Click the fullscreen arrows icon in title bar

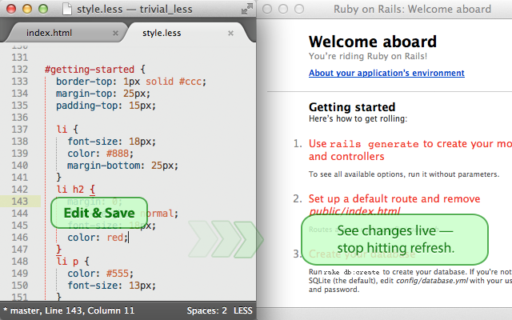[247, 9]
